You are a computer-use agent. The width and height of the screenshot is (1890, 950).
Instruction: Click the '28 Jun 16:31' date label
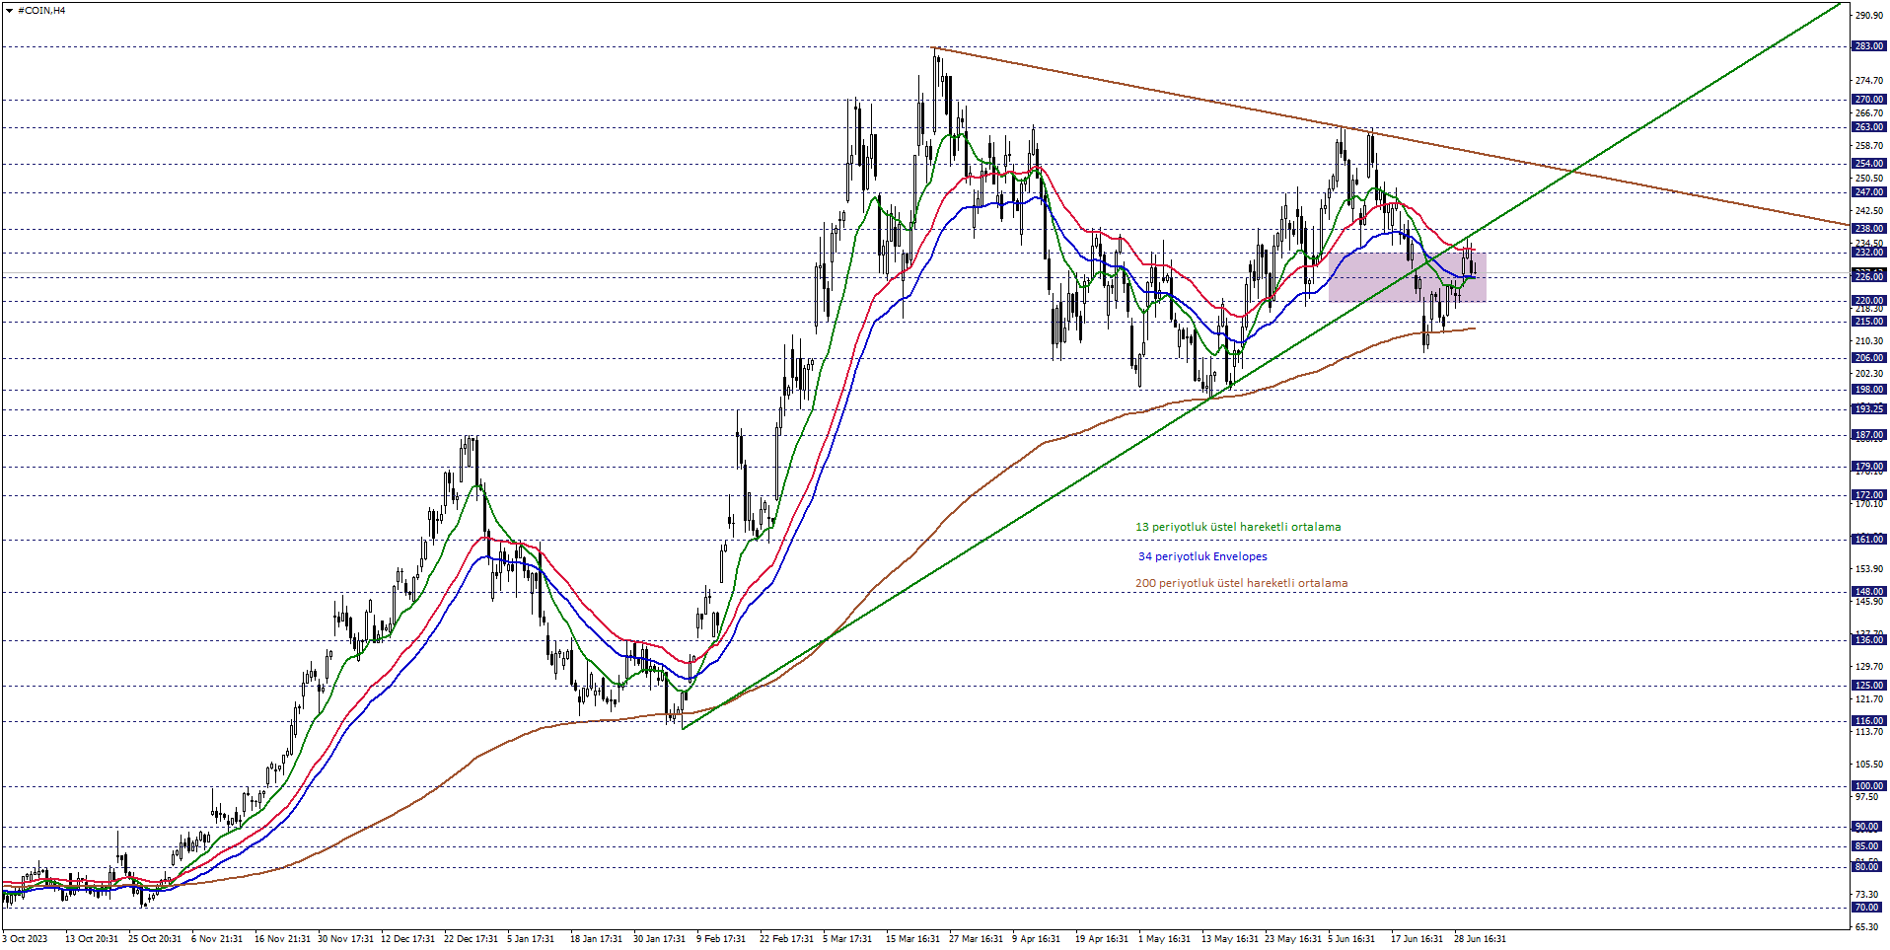click(1480, 939)
